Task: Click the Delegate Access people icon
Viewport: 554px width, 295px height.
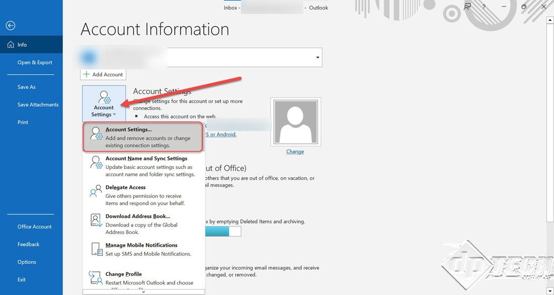Action: (96, 191)
